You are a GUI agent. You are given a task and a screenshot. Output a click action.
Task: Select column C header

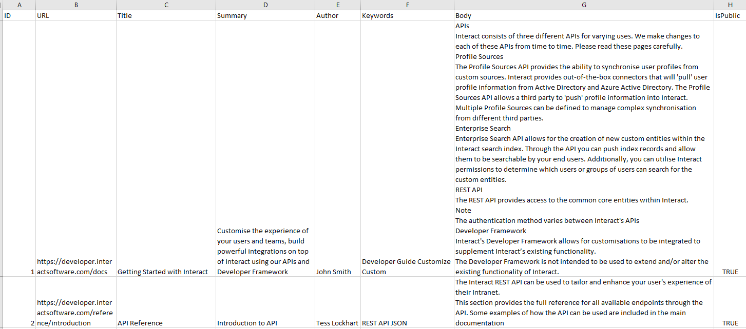tap(166, 5)
